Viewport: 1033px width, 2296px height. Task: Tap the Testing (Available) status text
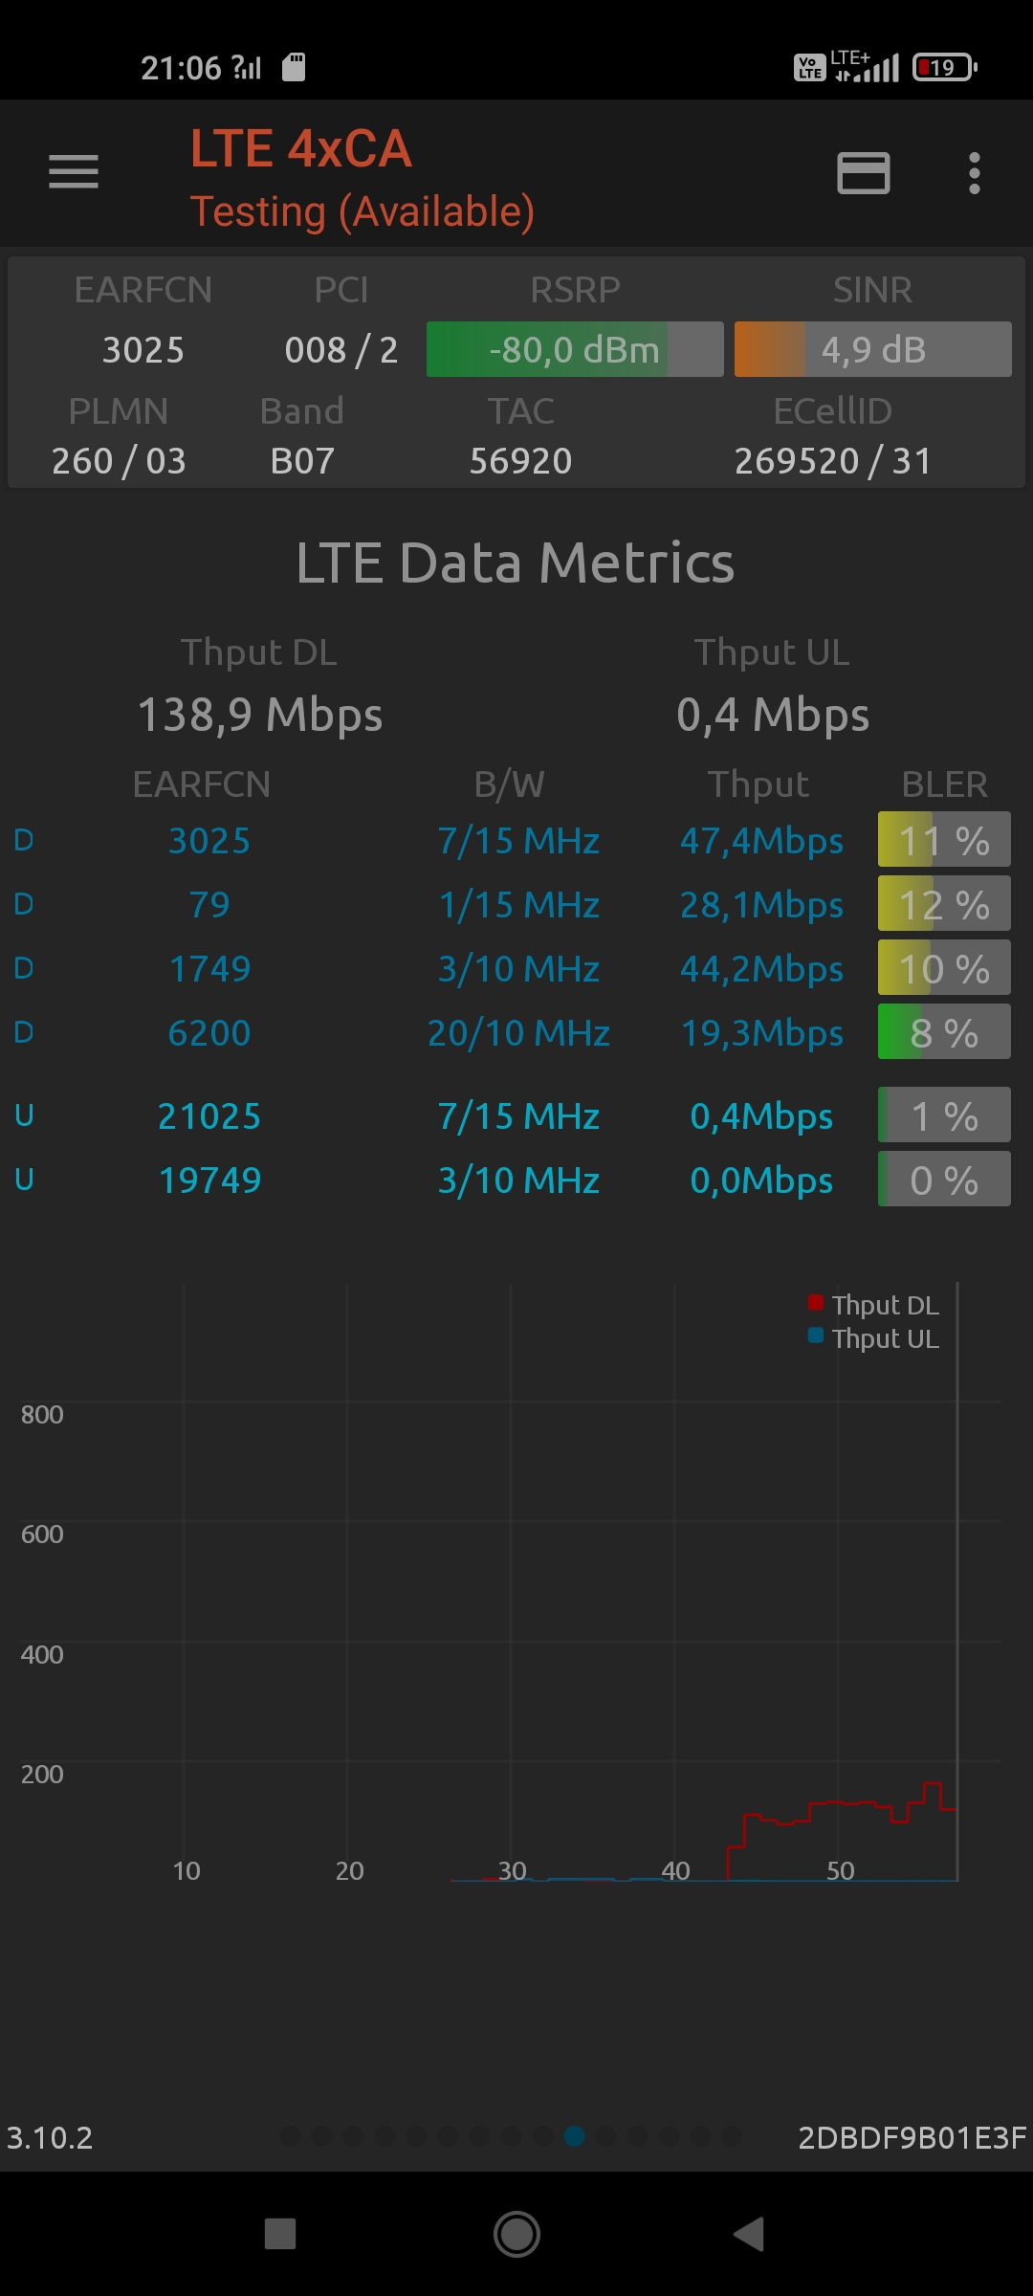click(x=363, y=211)
